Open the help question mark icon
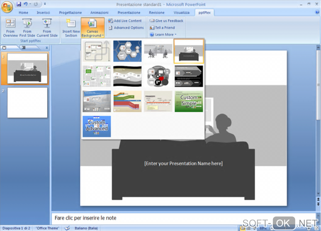The image size is (321, 231). click(x=317, y=12)
